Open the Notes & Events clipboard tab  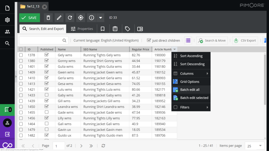coord(115,29)
